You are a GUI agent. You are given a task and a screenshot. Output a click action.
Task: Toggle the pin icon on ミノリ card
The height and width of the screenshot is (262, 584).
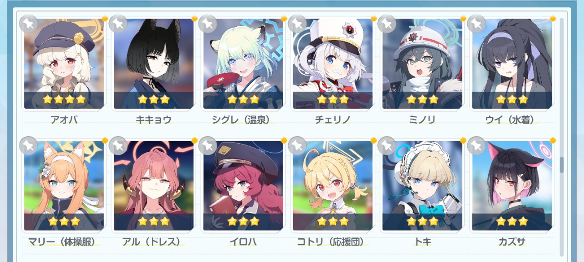(x=386, y=23)
